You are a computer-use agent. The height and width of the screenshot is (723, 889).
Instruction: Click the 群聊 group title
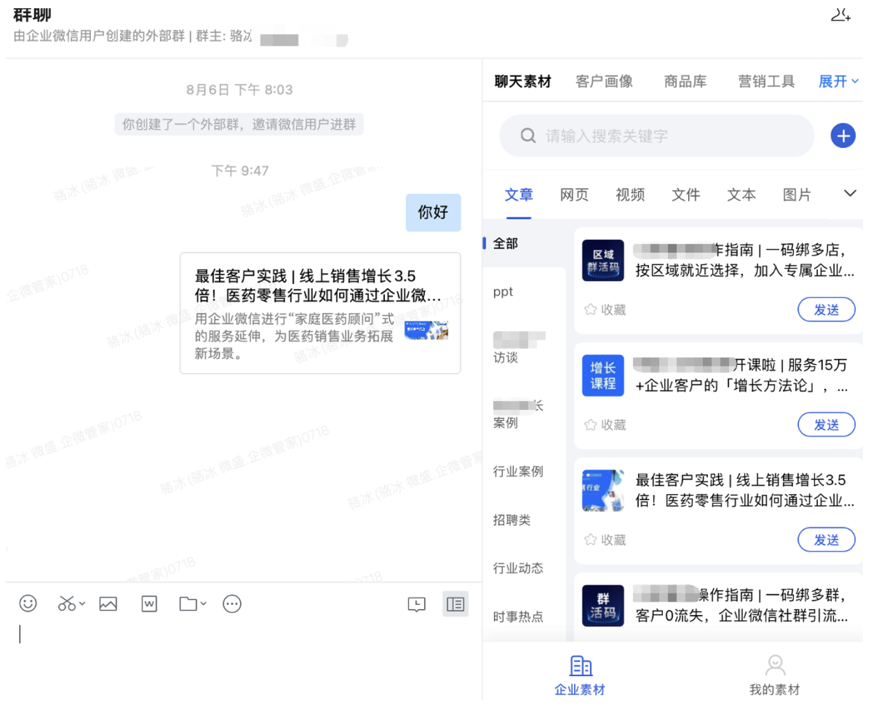coord(32,15)
